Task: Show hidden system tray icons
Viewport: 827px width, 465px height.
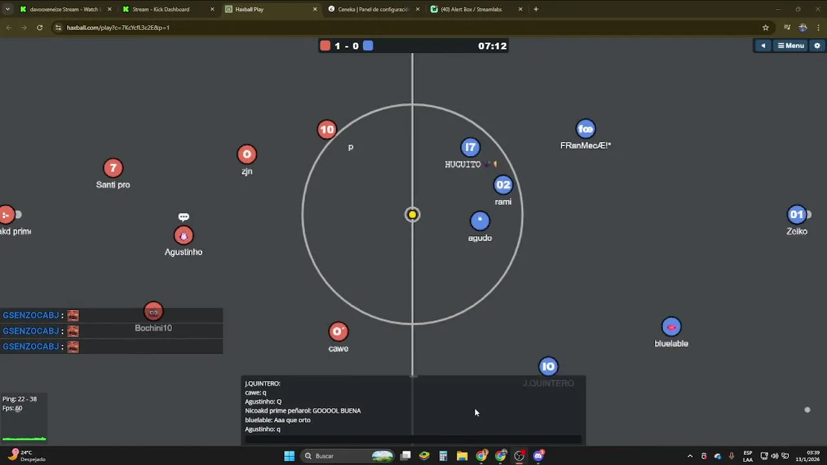Action: click(689, 456)
